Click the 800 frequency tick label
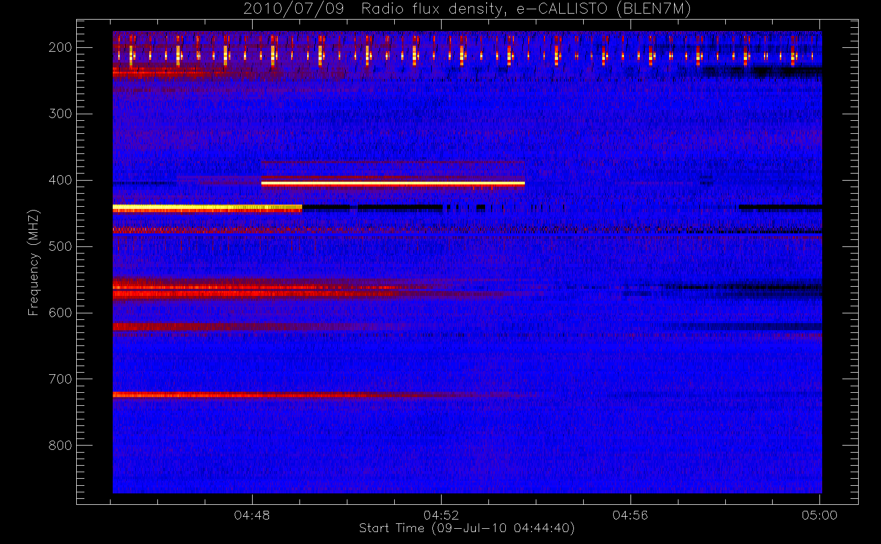The width and height of the screenshot is (881, 544). [60, 446]
